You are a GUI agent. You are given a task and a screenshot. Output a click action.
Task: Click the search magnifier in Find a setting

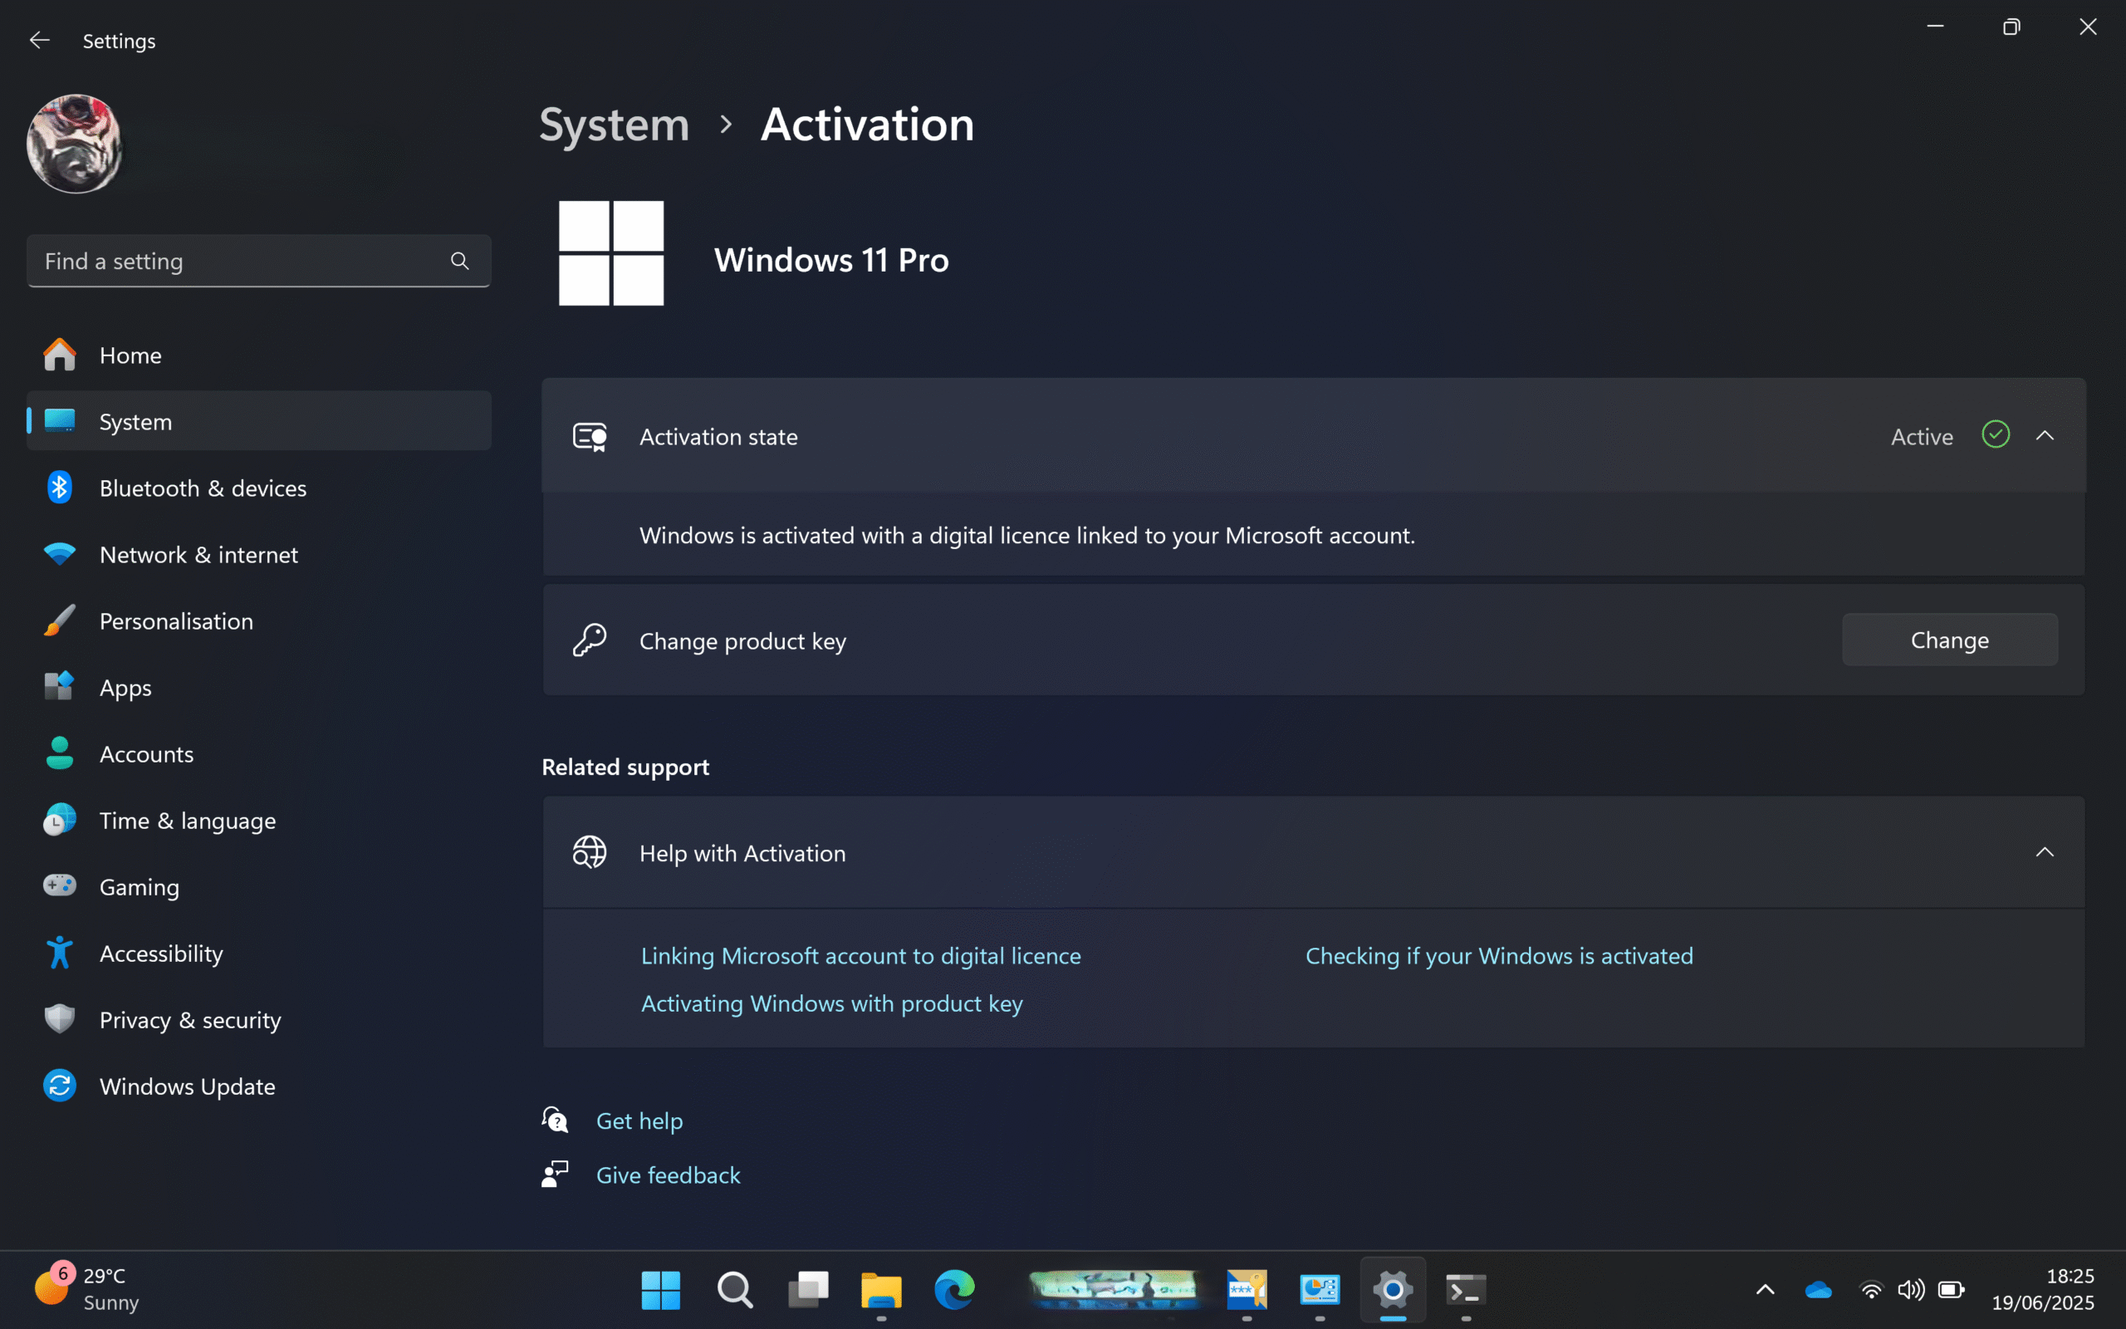pos(459,261)
